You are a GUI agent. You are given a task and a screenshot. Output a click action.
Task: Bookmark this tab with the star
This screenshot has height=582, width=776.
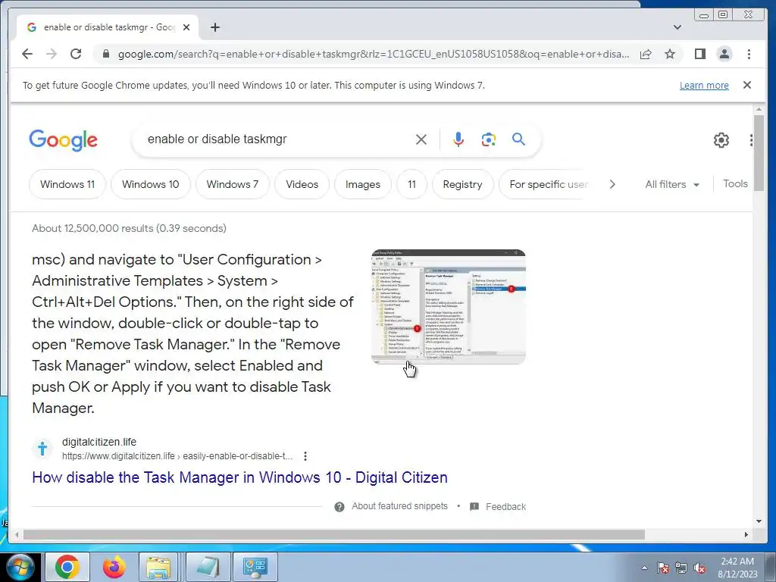(670, 54)
